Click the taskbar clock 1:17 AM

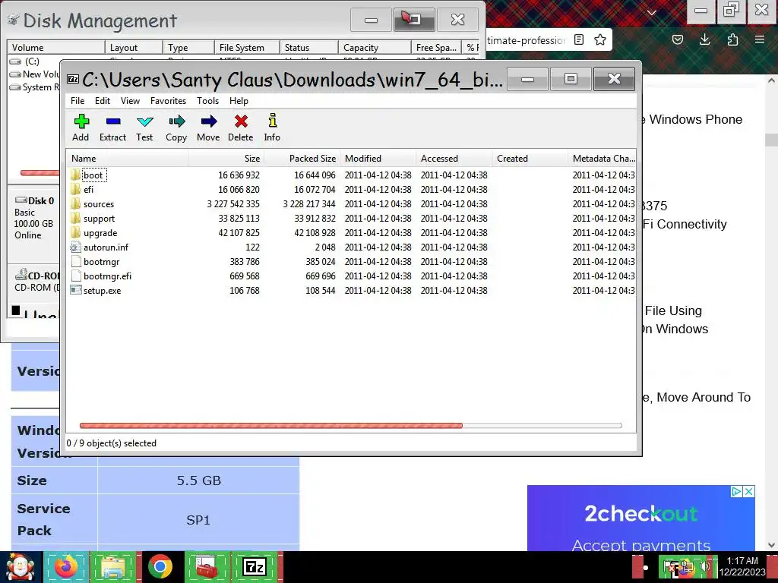point(742,561)
